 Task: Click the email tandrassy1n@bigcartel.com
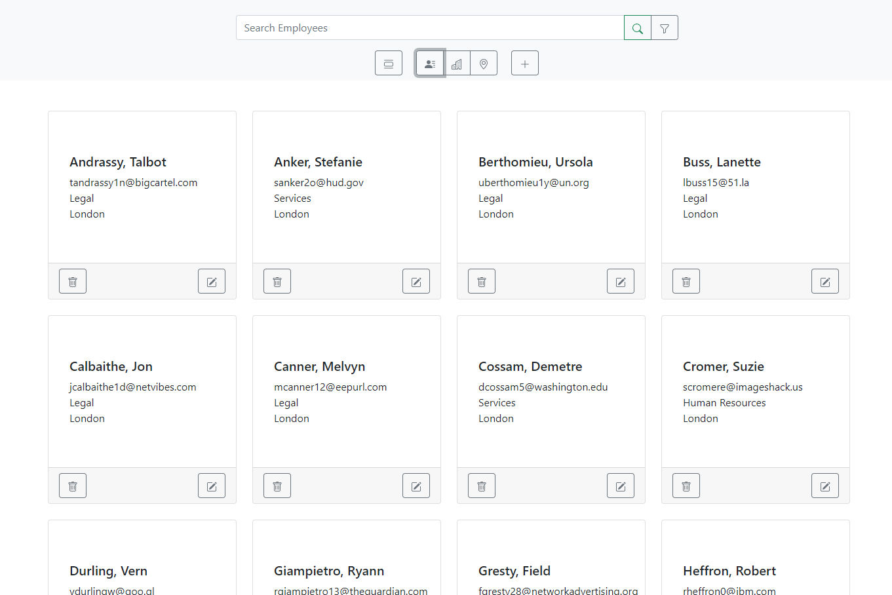pyautogui.click(x=134, y=182)
